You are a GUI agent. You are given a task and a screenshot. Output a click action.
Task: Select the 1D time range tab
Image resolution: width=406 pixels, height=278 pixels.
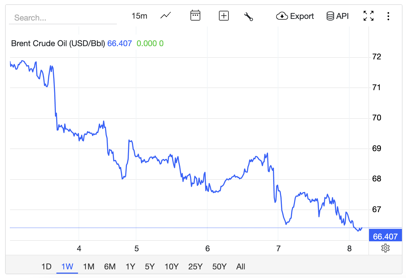[46, 267]
